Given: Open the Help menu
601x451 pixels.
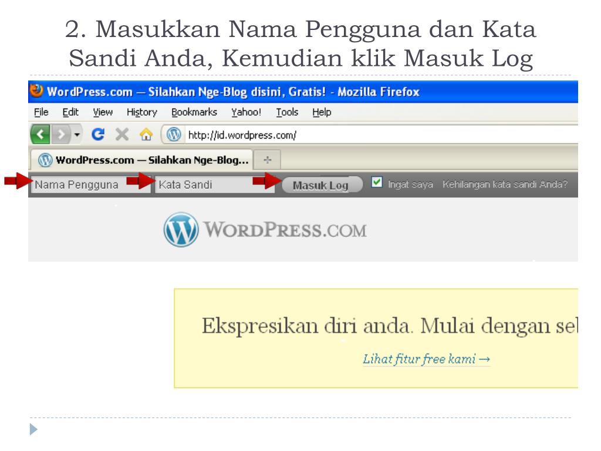Looking at the screenshot, I should tap(322, 112).
